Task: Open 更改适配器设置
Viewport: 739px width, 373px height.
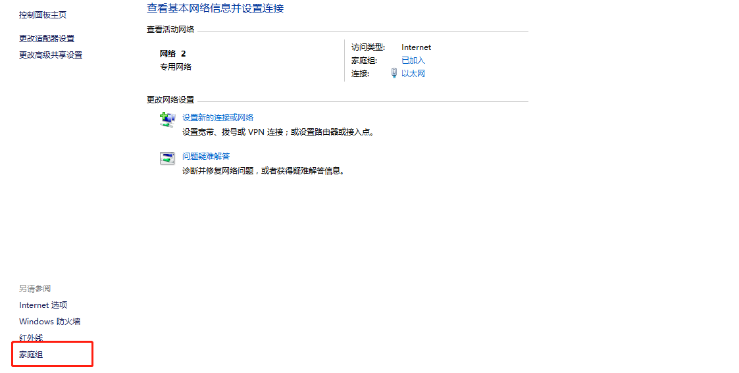Action: click(47, 39)
